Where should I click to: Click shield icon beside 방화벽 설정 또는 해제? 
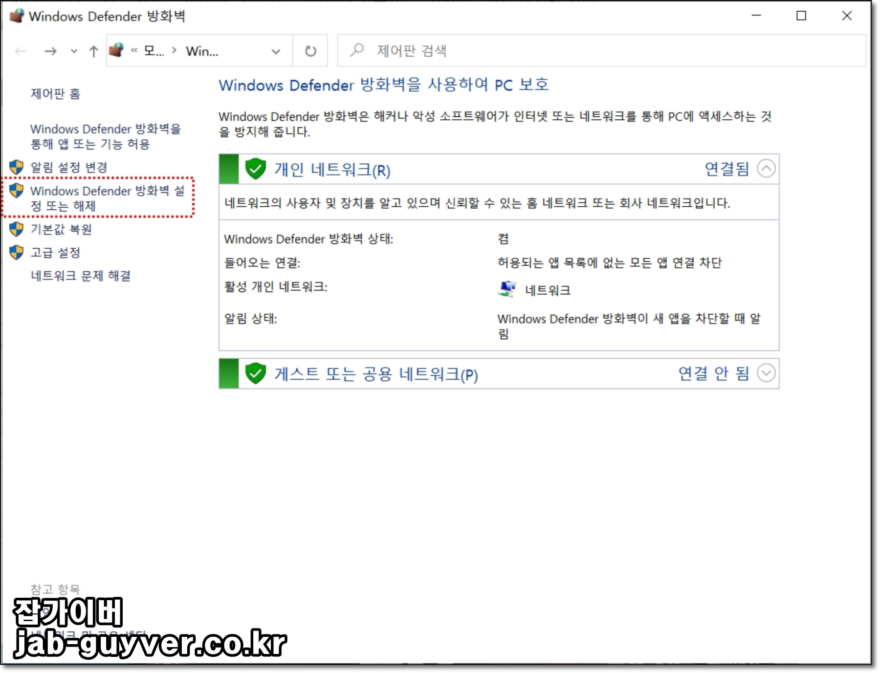click(x=17, y=191)
